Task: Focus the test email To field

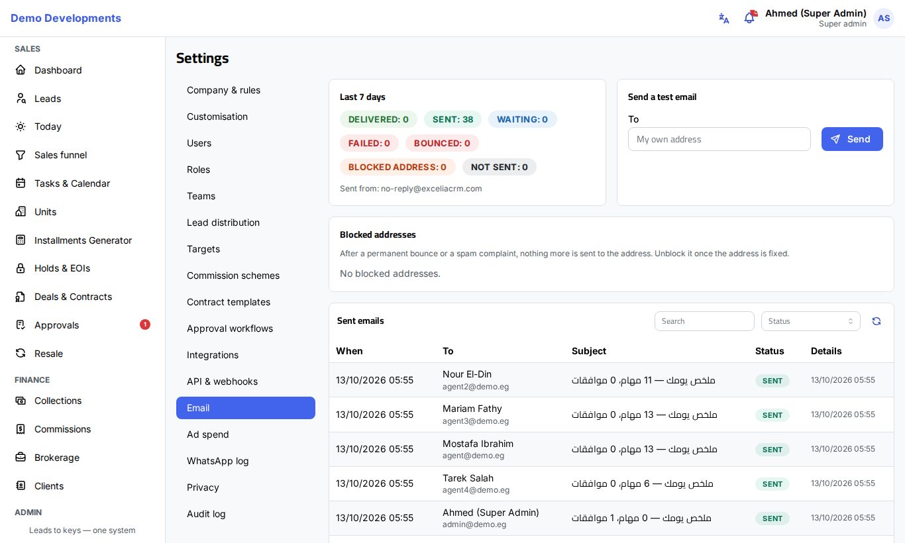Action: tap(719, 139)
